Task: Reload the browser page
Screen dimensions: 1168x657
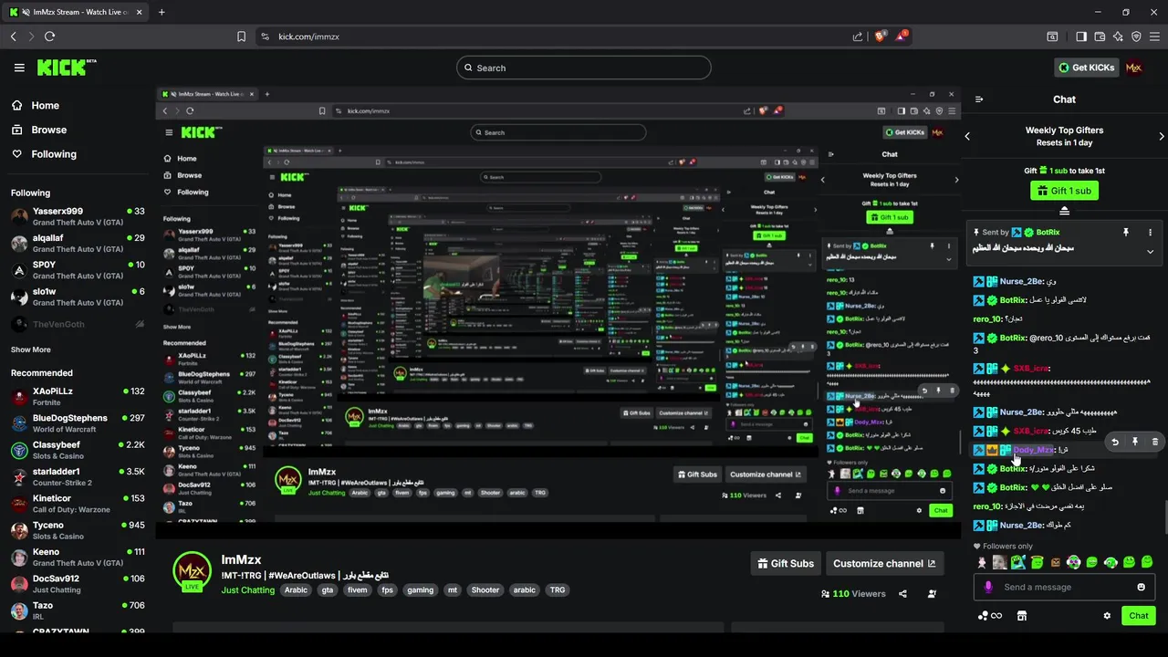Action: pos(49,36)
